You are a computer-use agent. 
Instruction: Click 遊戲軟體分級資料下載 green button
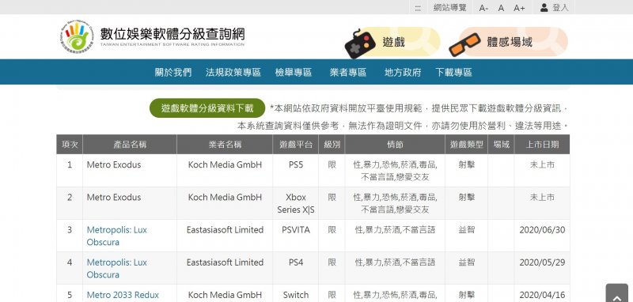(x=207, y=108)
